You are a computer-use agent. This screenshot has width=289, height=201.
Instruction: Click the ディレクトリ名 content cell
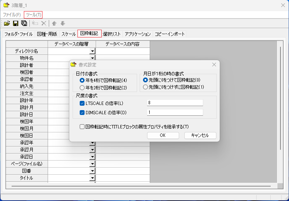[123, 51]
